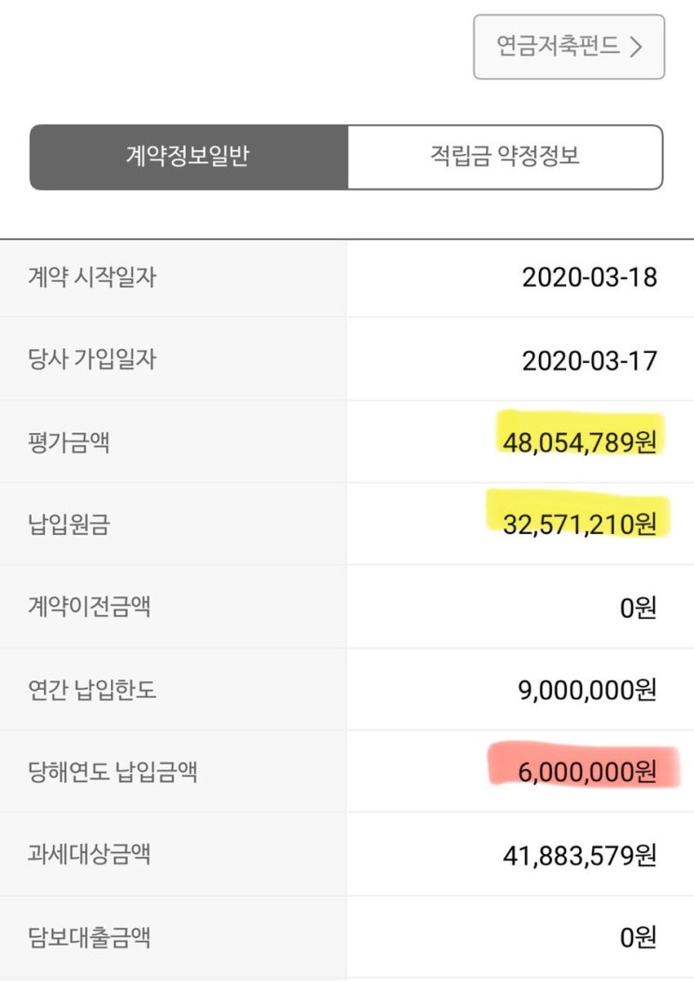Click the 당해연도 납입금액 label

112,772
